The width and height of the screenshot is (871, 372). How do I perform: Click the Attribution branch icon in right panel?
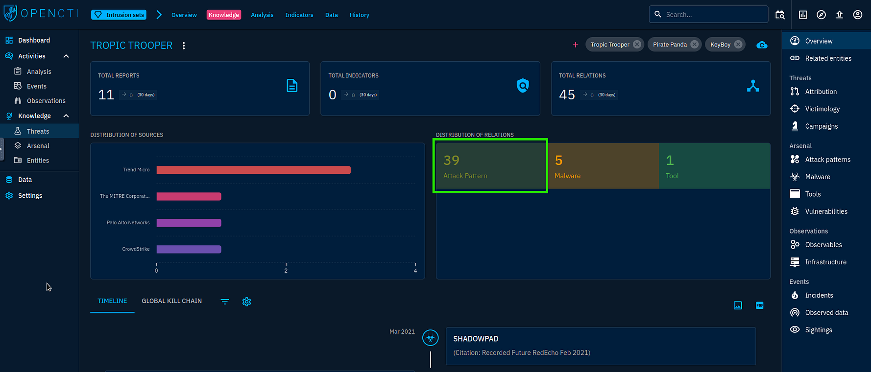(795, 92)
